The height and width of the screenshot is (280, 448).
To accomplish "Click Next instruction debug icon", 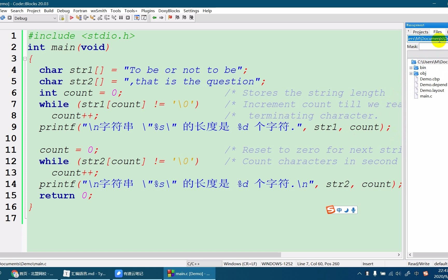I will point(107,18).
